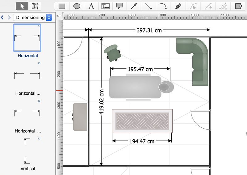Viewport: 247px width, 175px height.
Task: Open the Dimensioning library dropdown
Action: 33,18
